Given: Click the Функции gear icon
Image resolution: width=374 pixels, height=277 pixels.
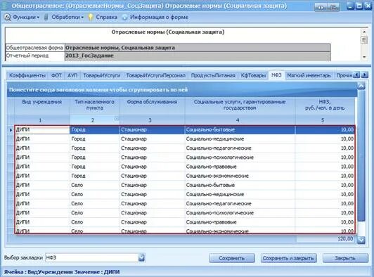Looking at the screenshot, I should pyautogui.click(x=8, y=17).
